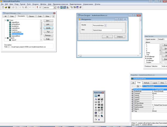Viewport: 167px width, 127px height.
Task: Open the Справочники menu
Action: point(88,4)
